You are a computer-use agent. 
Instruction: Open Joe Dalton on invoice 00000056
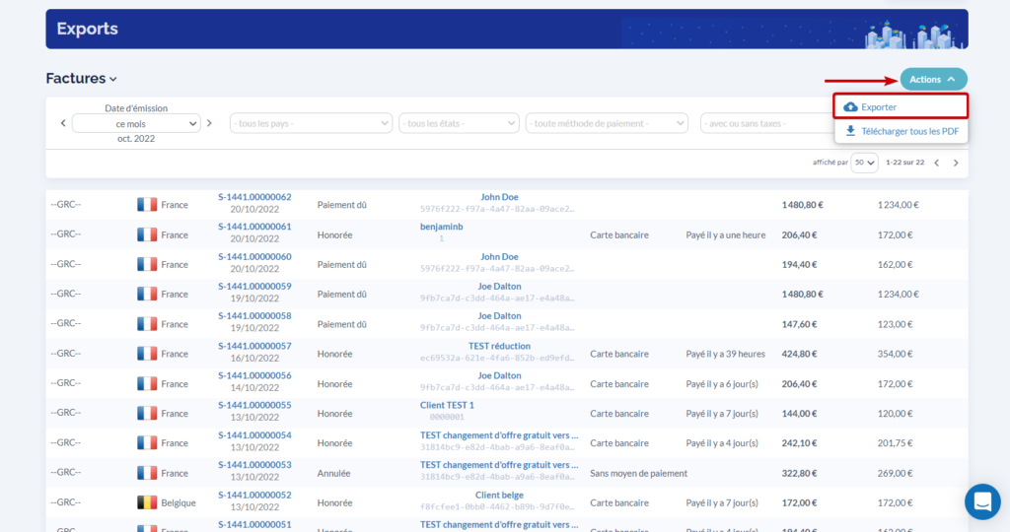pos(499,375)
